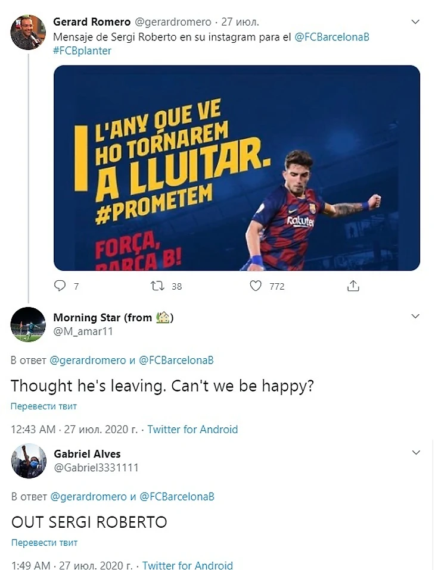The width and height of the screenshot is (435, 570).
Task: Click @FCBarcelonaB mention in Gabriel Alves's reply
Action: click(177, 497)
